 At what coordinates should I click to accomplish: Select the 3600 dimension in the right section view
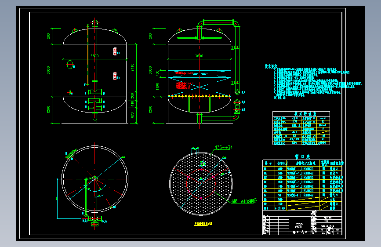click(x=199, y=56)
